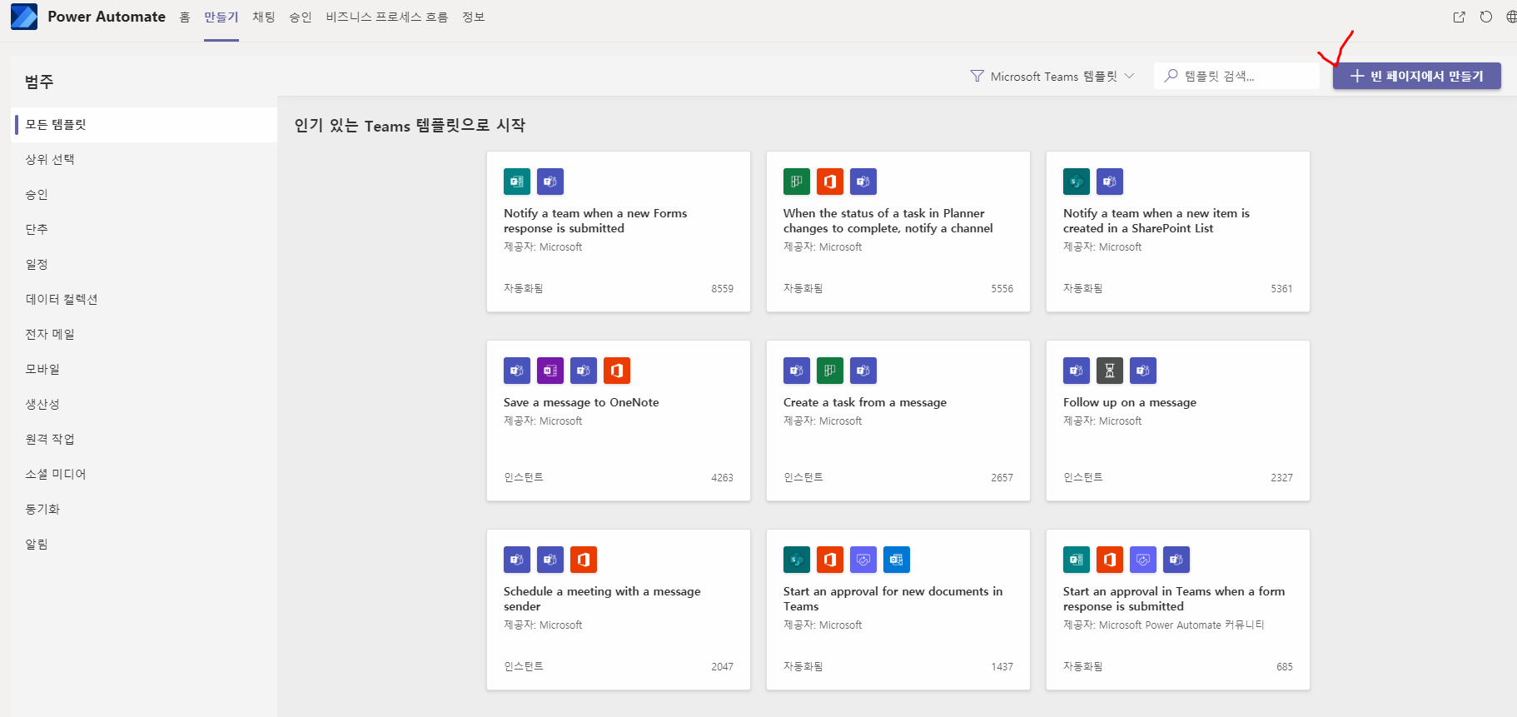Click the search magnifier icon
This screenshot has width=1517, height=717.
[1171, 76]
